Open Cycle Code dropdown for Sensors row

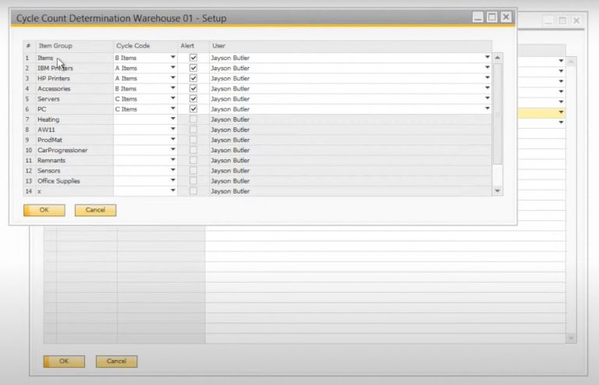pyautogui.click(x=172, y=170)
